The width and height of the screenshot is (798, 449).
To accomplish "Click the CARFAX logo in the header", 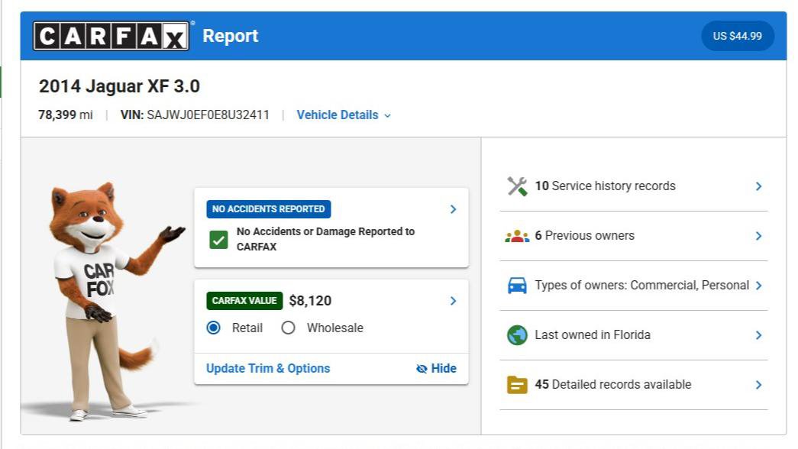I will coord(111,36).
